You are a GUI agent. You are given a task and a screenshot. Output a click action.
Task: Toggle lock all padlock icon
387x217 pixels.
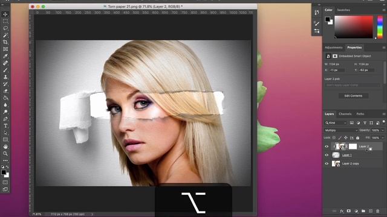[x=357, y=138]
